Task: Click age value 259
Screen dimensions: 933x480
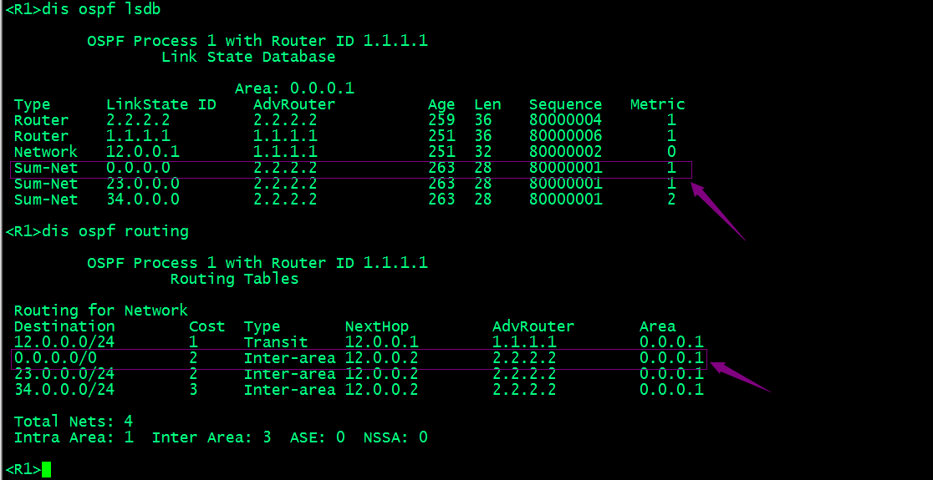Action: pos(441,120)
